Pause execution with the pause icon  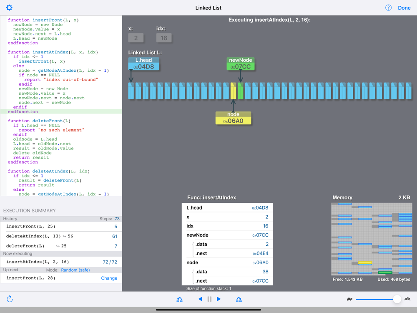tap(210, 299)
